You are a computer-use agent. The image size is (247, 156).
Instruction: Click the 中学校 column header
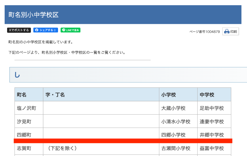click(x=214, y=95)
